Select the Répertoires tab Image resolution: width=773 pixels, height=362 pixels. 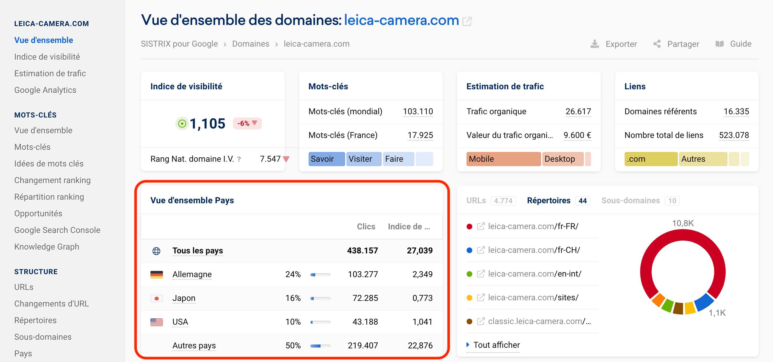[558, 201]
